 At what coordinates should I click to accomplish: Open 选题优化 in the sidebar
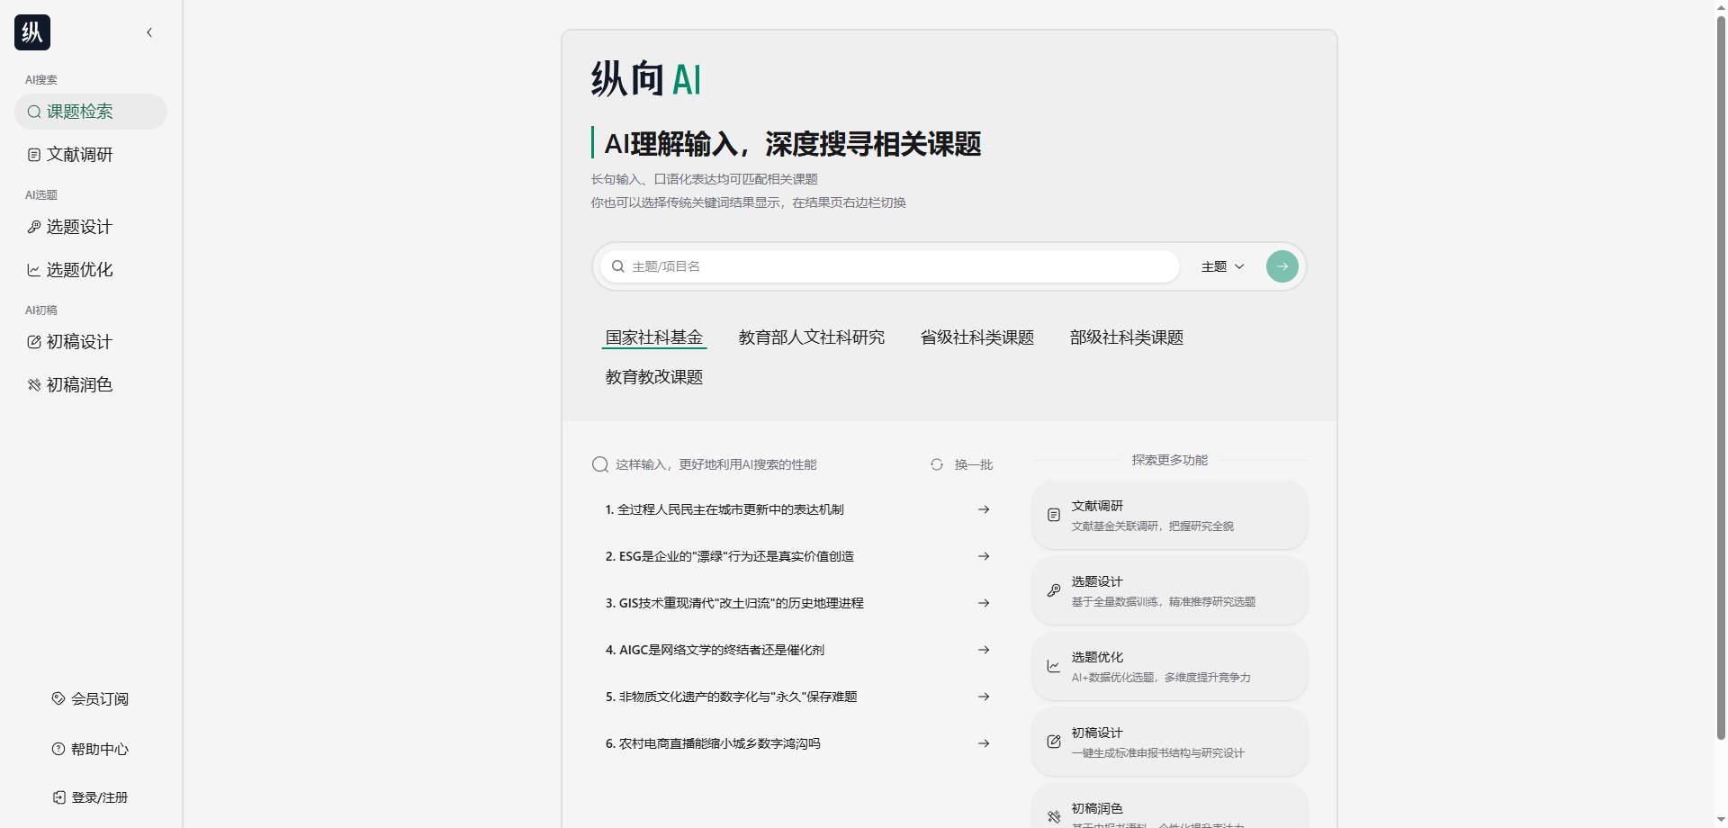91,270
